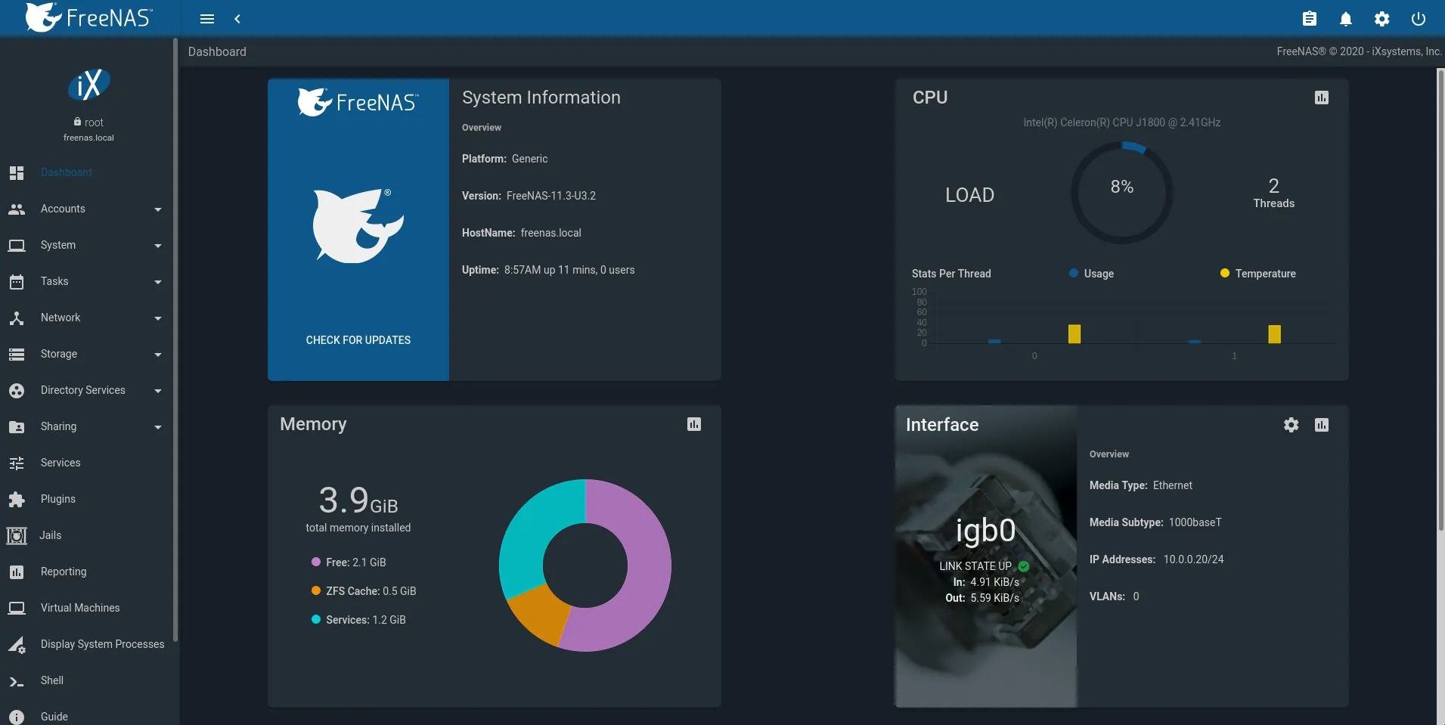Click the Sharing folder icon
The height and width of the screenshot is (725, 1445).
coord(17,426)
